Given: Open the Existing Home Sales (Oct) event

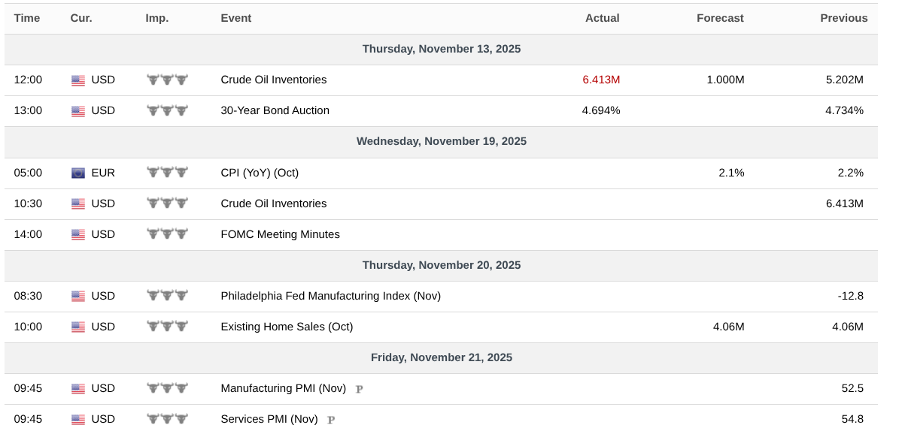Looking at the screenshot, I should (287, 327).
